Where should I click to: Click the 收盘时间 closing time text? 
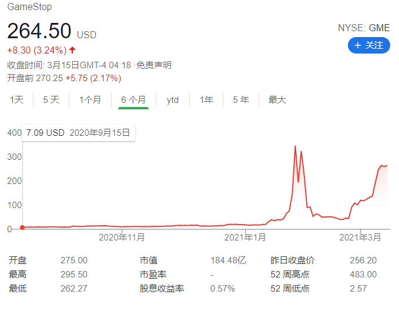coord(69,65)
